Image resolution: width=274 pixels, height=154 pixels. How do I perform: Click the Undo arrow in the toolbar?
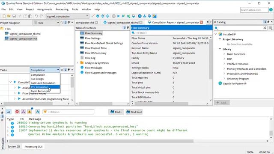(x=36, y=16)
